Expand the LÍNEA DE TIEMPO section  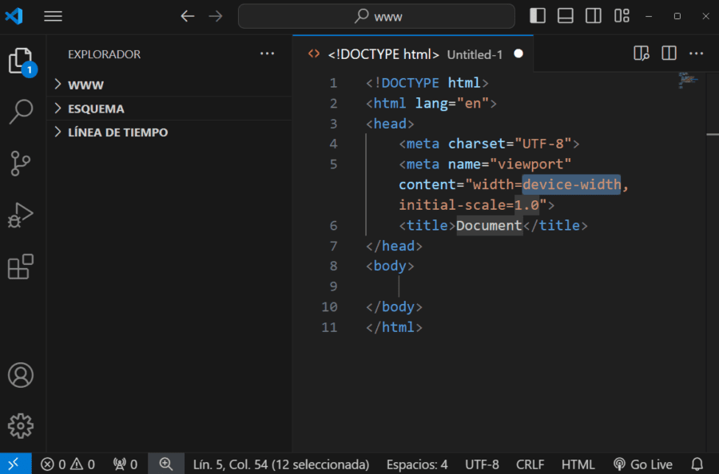[169, 132]
